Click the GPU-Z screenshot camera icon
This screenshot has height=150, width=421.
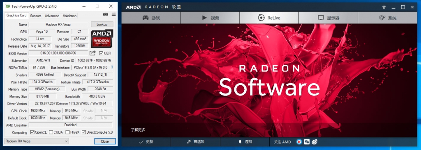point(106,14)
